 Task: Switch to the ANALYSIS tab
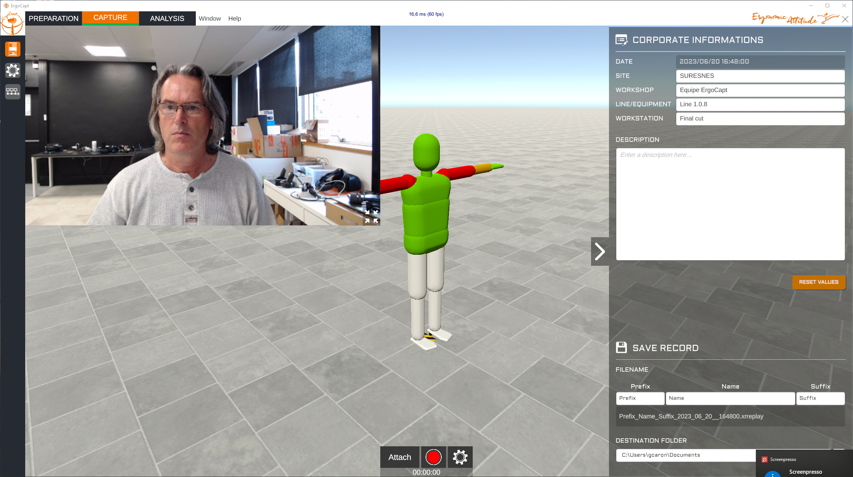[x=167, y=18]
